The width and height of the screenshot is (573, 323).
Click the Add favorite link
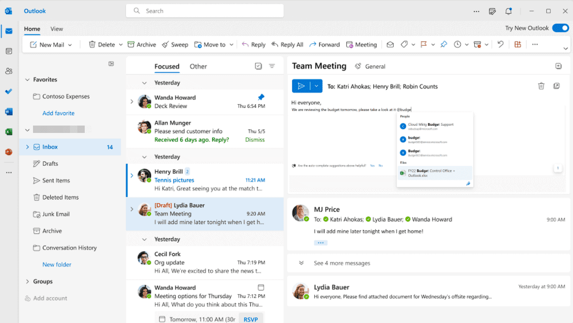(x=59, y=113)
